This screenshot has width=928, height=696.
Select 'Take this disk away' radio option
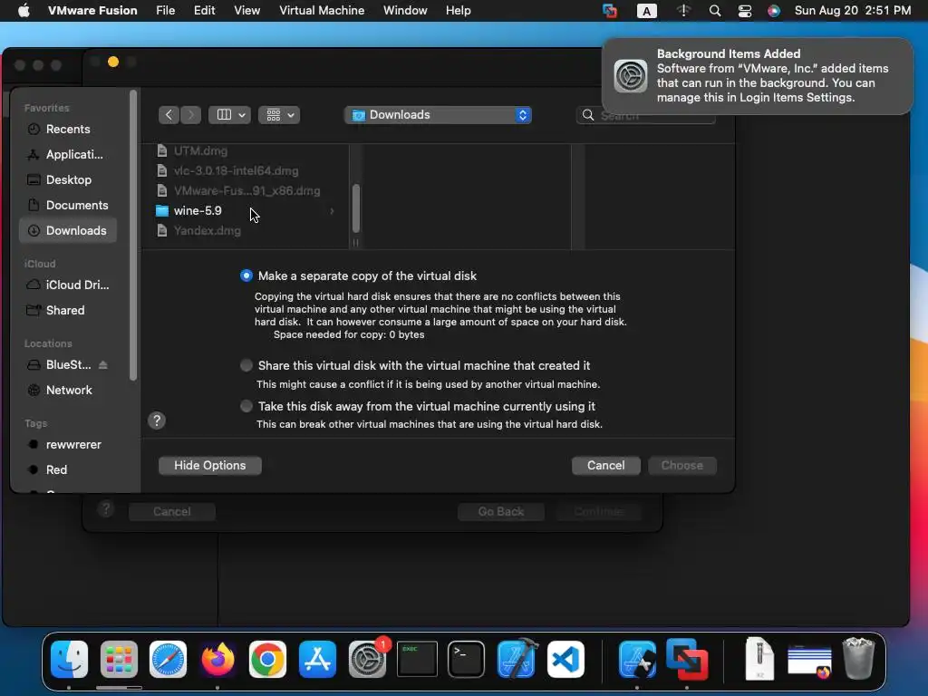pos(246,406)
